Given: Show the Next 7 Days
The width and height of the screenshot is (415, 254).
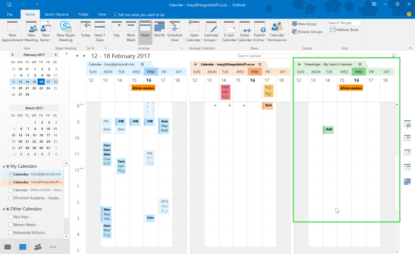Looking at the screenshot, I should coord(100,32).
